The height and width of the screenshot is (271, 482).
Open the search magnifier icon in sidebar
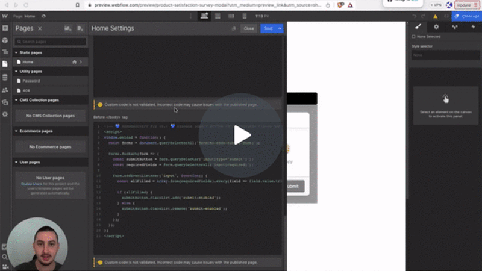tap(5, 257)
